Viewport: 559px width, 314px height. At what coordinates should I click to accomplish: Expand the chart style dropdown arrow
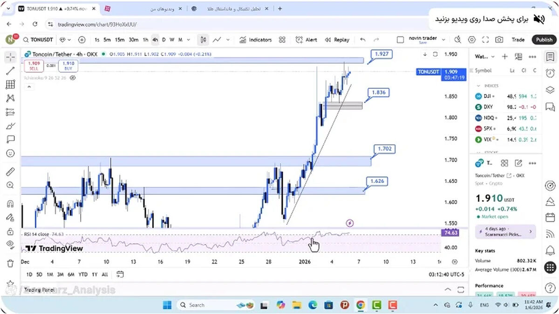click(x=228, y=40)
